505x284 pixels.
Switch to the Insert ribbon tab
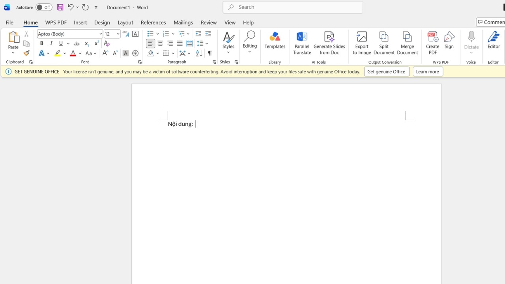pyautogui.click(x=80, y=22)
